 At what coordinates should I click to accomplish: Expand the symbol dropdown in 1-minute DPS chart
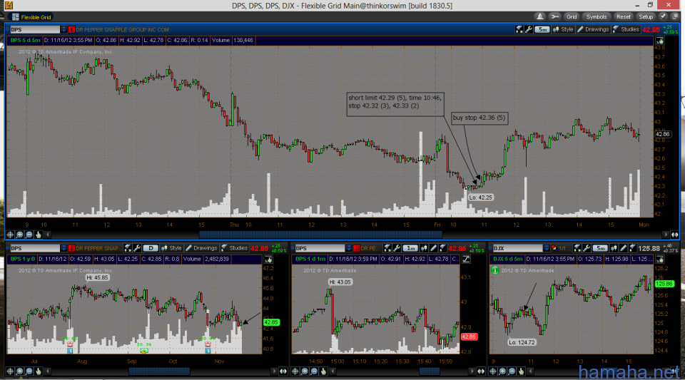(x=349, y=248)
